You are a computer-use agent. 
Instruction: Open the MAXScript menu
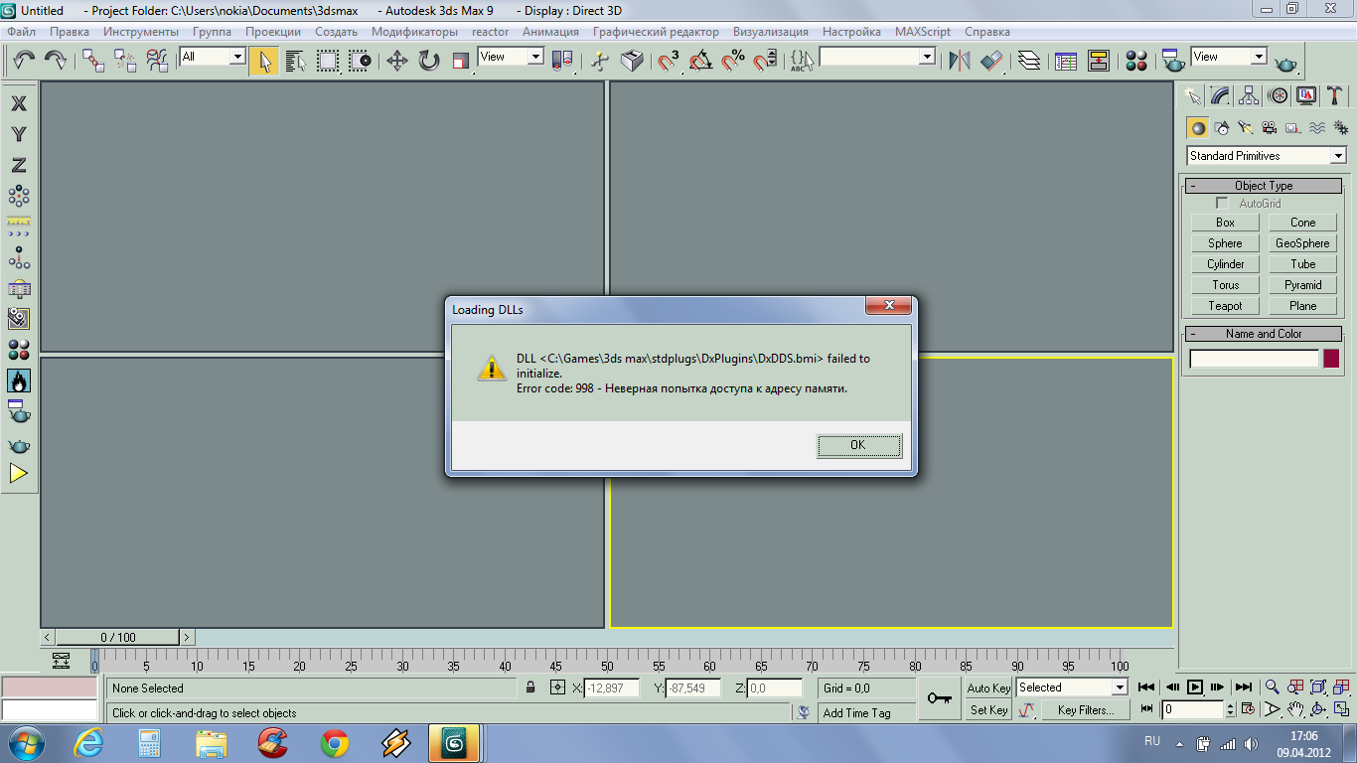pyautogui.click(x=923, y=32)
